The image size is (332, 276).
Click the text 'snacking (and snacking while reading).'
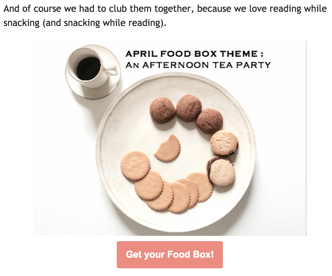click(85, 23)
